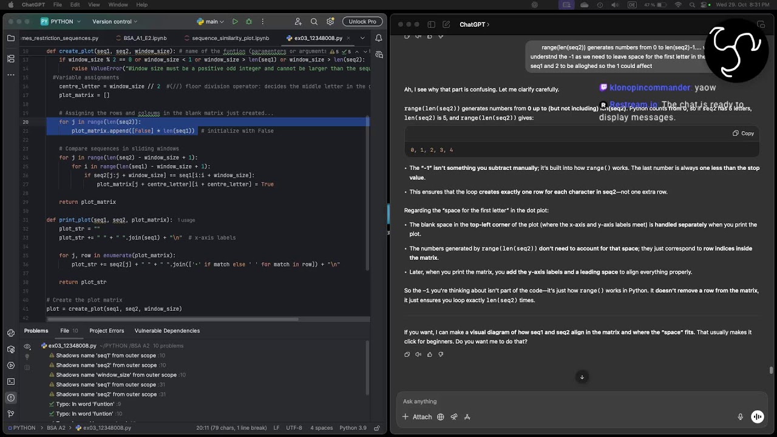The image size is (777, 437).
Task: Open Terminal tool window
Action: [11, 382]
